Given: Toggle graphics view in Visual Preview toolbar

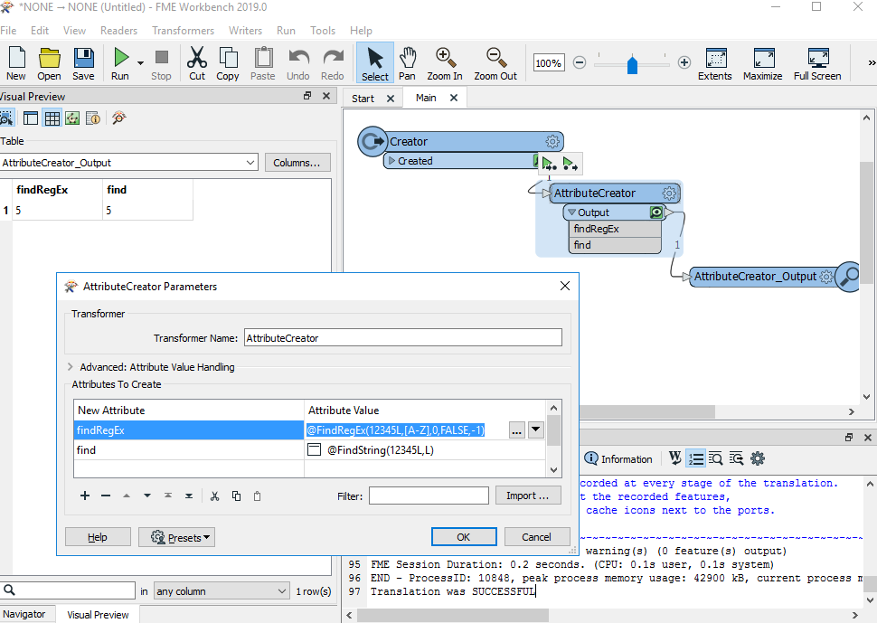Looking at the screenshot, I should point(72,118).
